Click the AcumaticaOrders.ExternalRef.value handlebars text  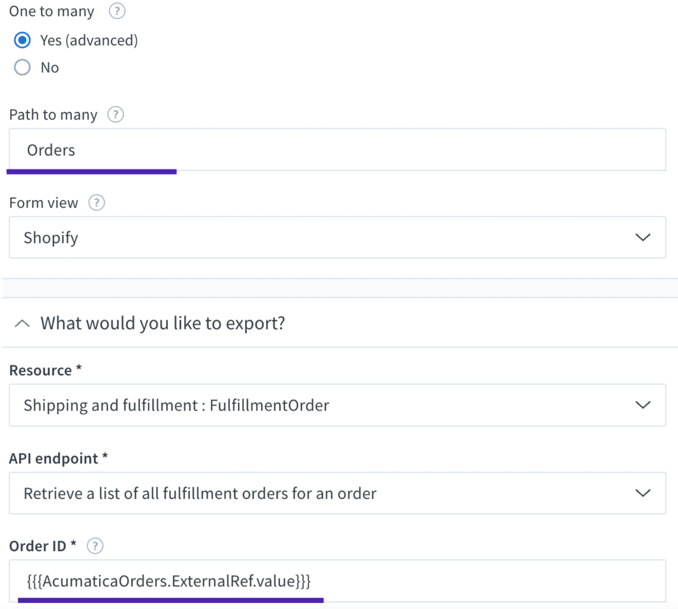(169, 581)
